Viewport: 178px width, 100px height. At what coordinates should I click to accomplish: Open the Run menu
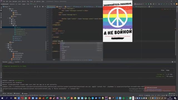(x=28, y=1)
